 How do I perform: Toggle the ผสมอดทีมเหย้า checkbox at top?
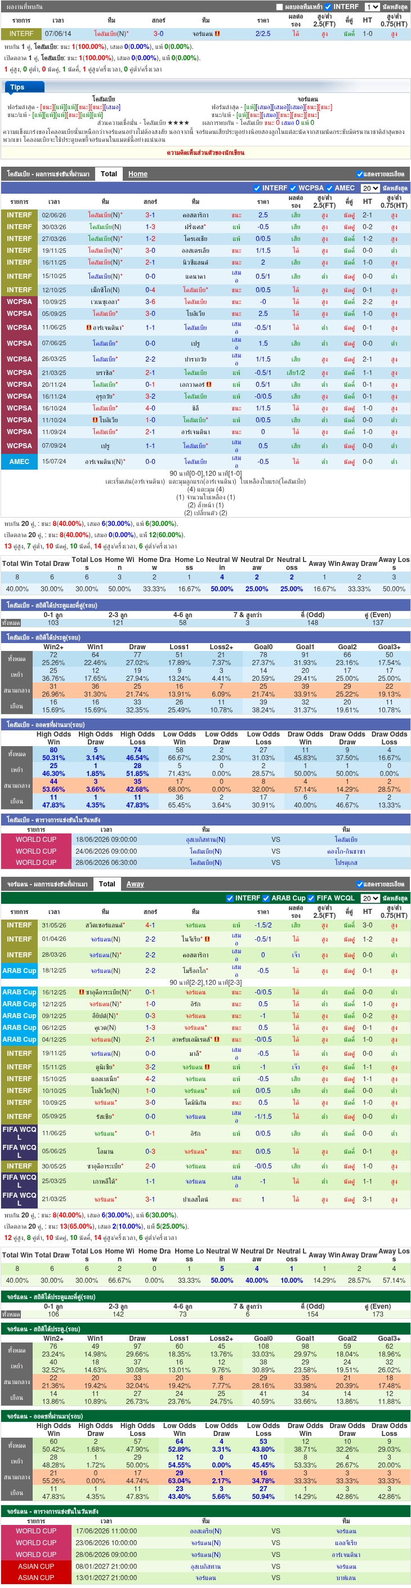[279, 7]
